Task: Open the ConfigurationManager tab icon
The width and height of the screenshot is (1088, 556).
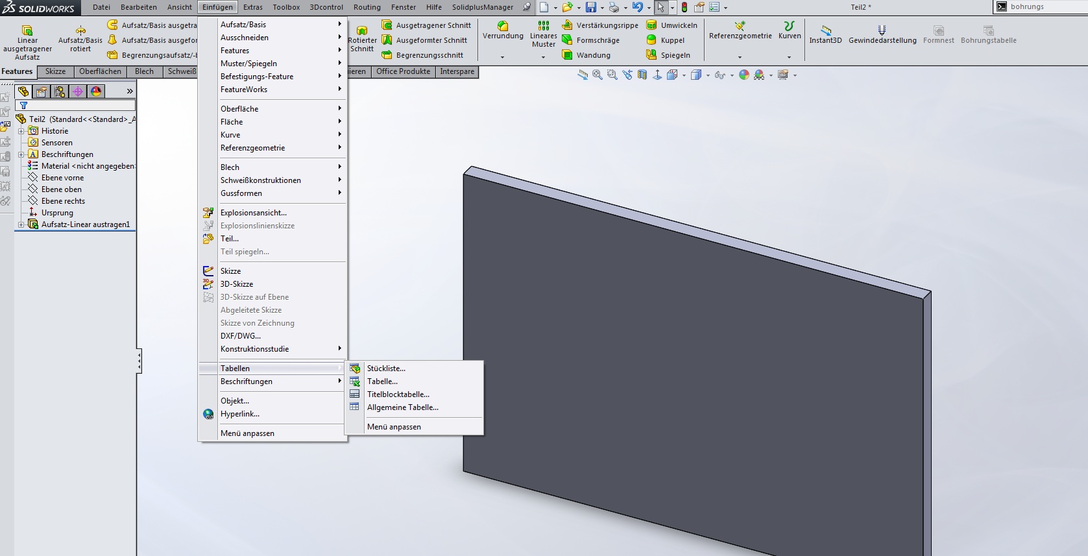Action: click(x=60, y=91)
